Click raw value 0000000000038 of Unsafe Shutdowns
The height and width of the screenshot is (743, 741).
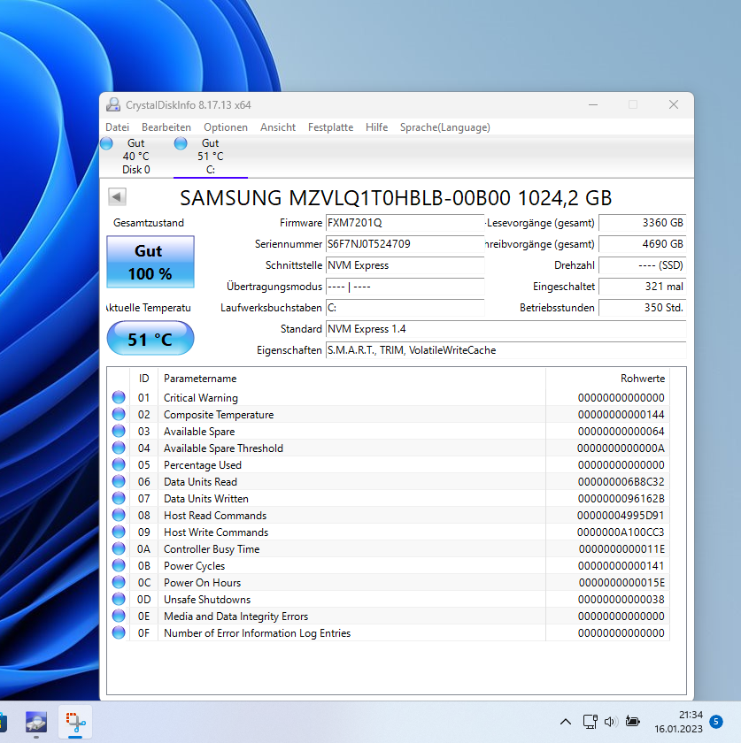click(x=621, y=600)
